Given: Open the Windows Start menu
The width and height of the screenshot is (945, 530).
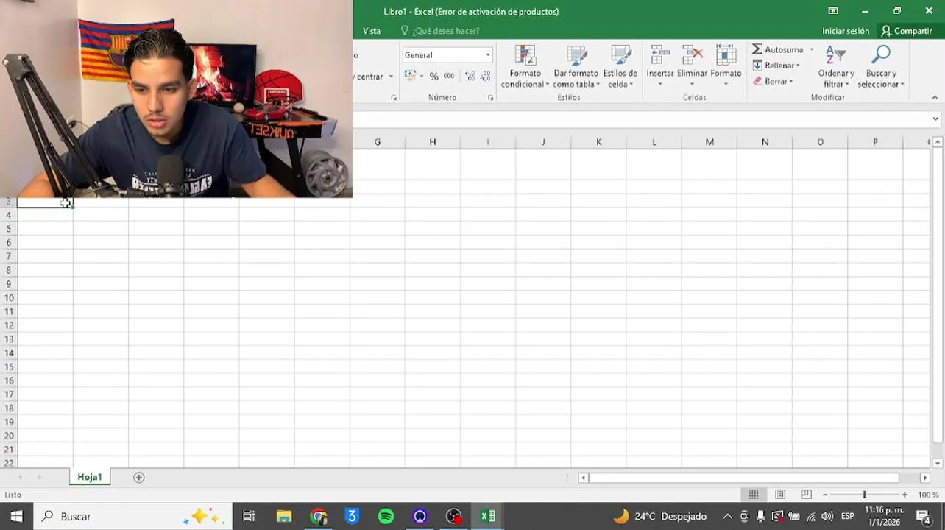Looking at the screenshot, I should [16, 517].
